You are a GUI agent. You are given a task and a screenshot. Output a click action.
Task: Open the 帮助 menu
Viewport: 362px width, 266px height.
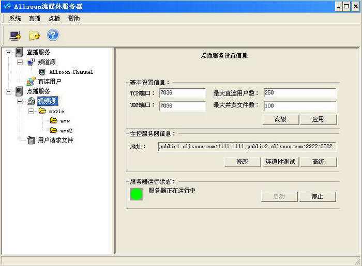pos(74,19)
